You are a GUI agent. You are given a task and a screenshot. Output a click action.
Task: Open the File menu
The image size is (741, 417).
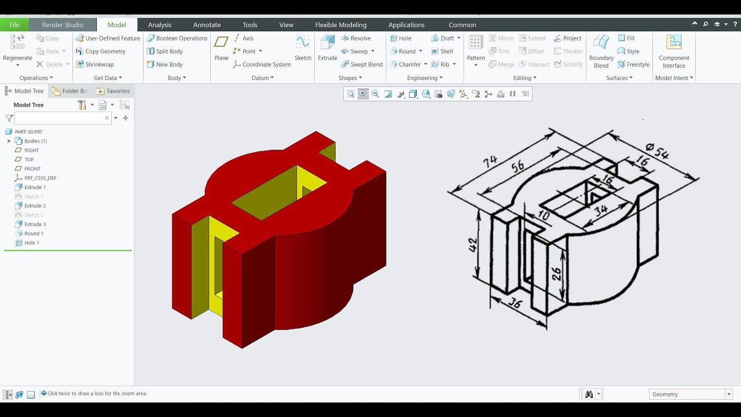14,25
